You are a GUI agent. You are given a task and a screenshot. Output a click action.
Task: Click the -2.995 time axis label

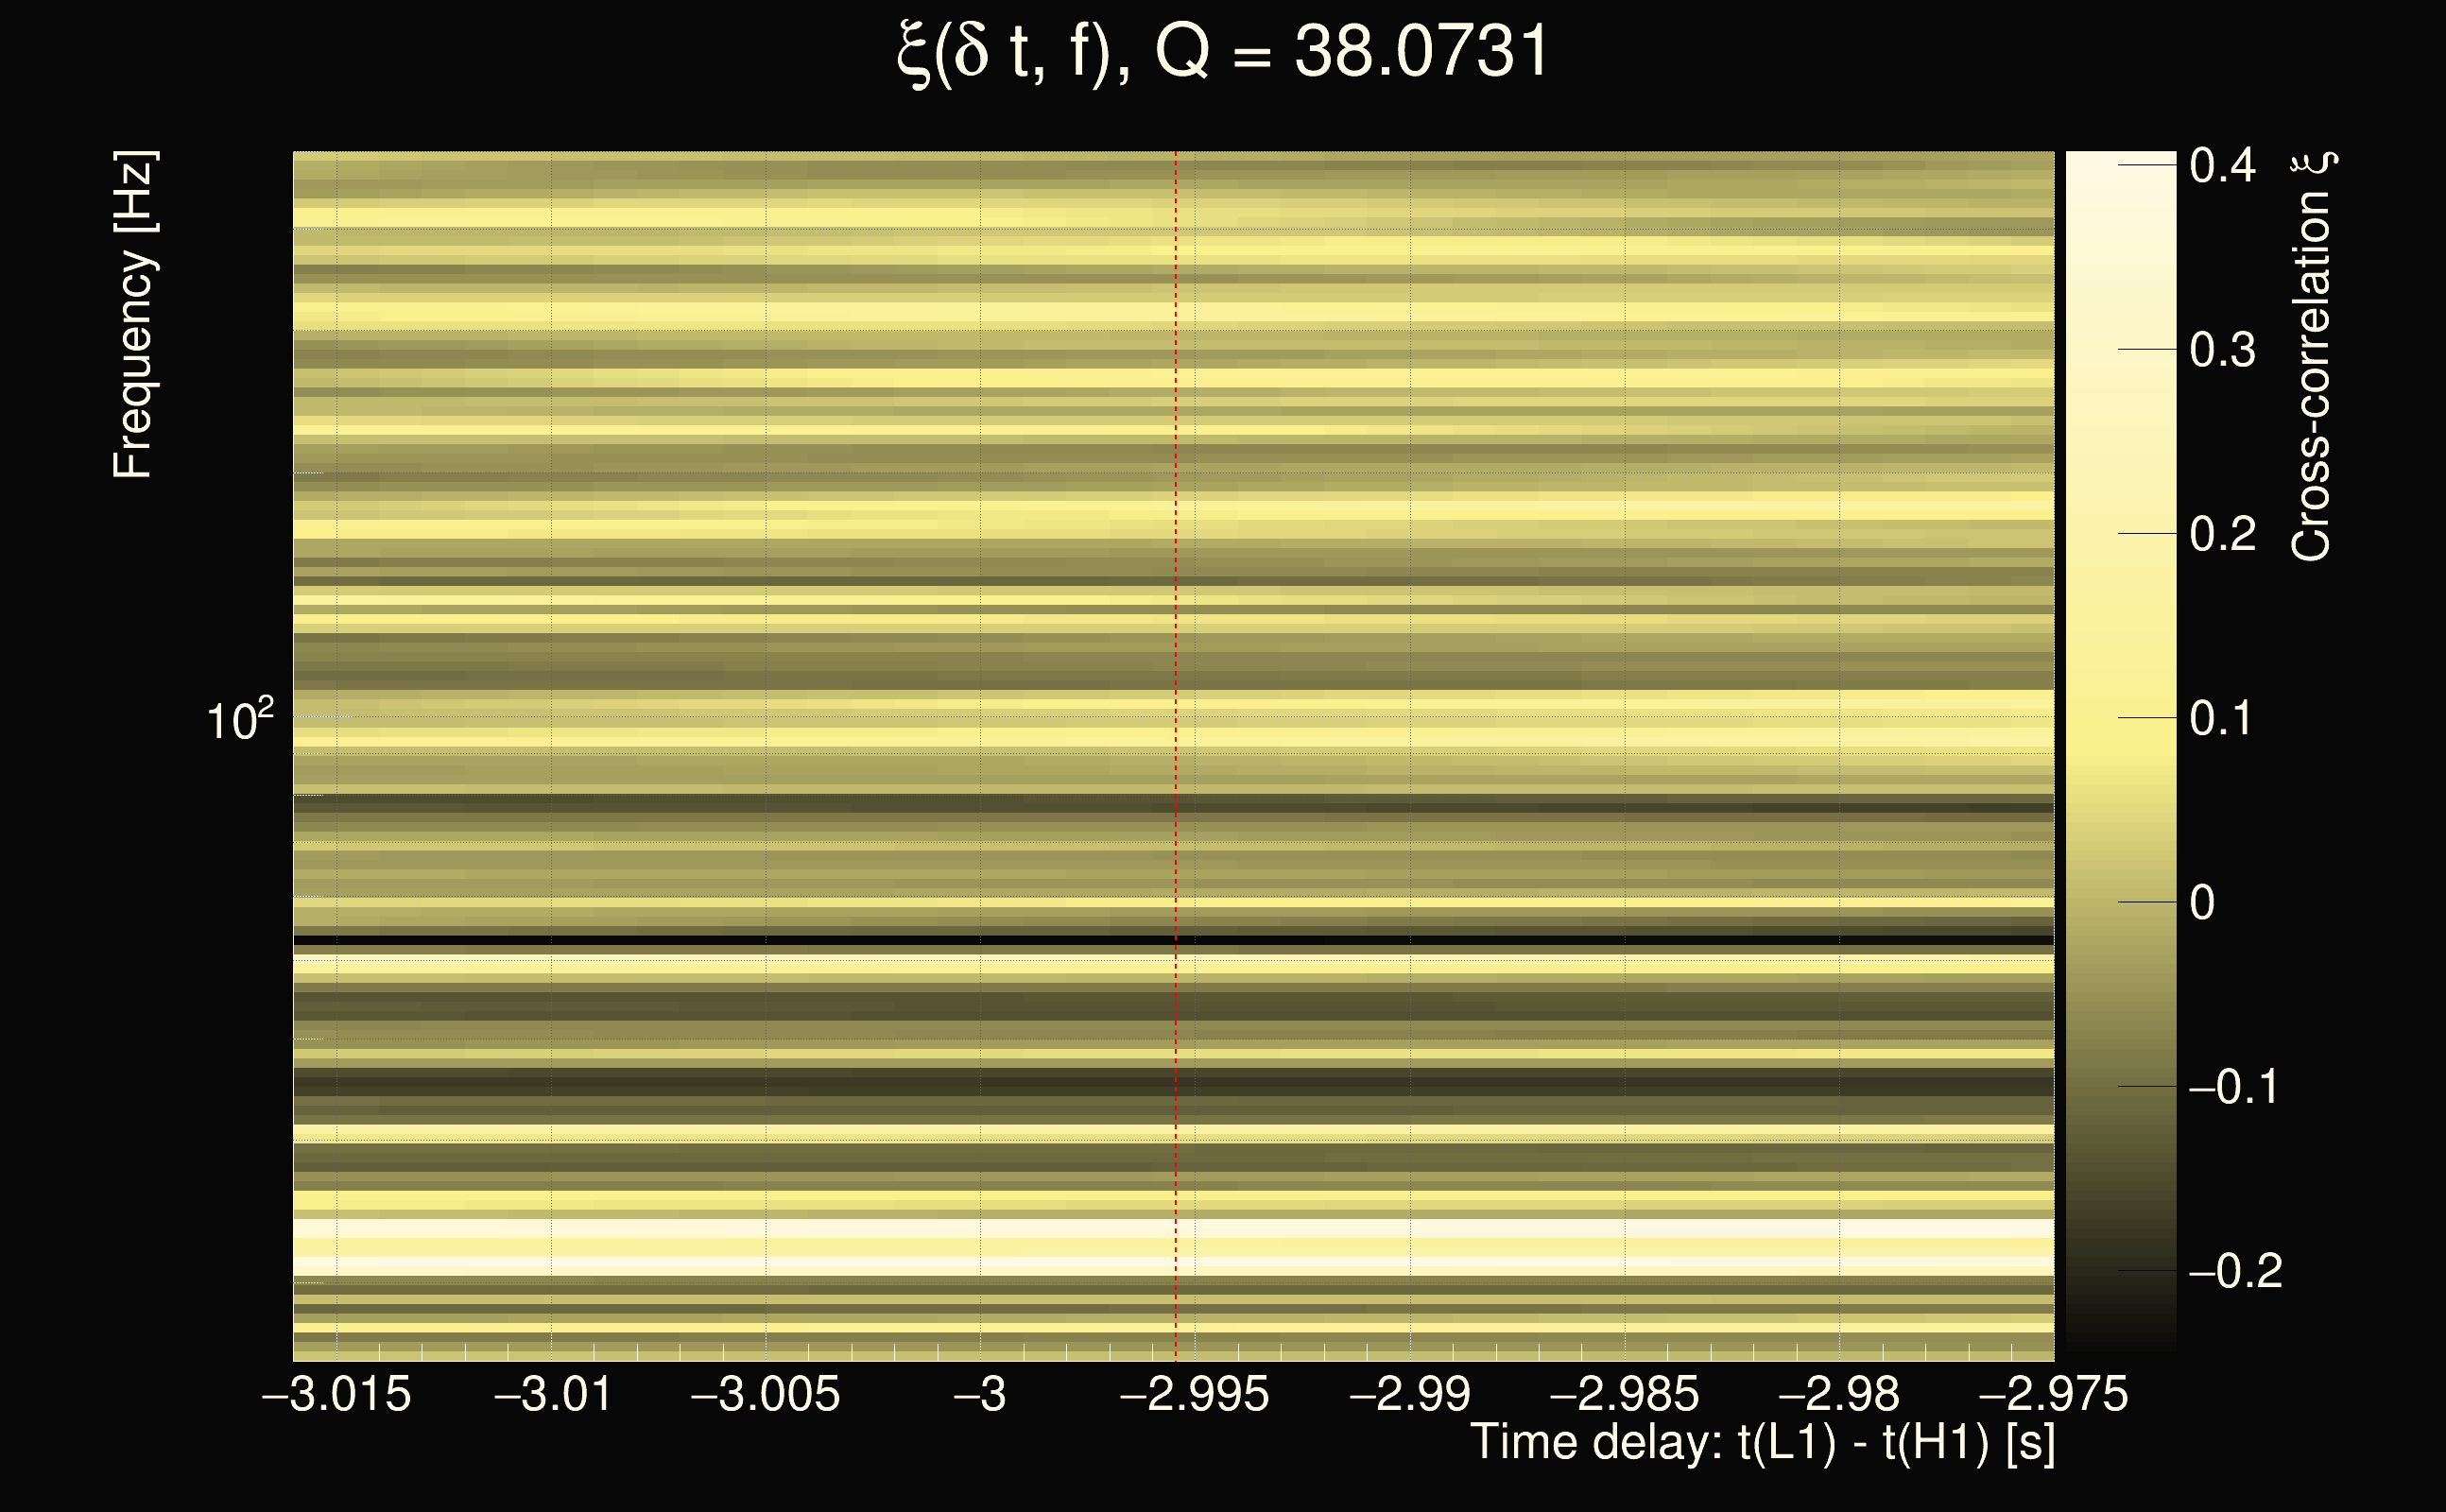(x=1194, y=1394)
